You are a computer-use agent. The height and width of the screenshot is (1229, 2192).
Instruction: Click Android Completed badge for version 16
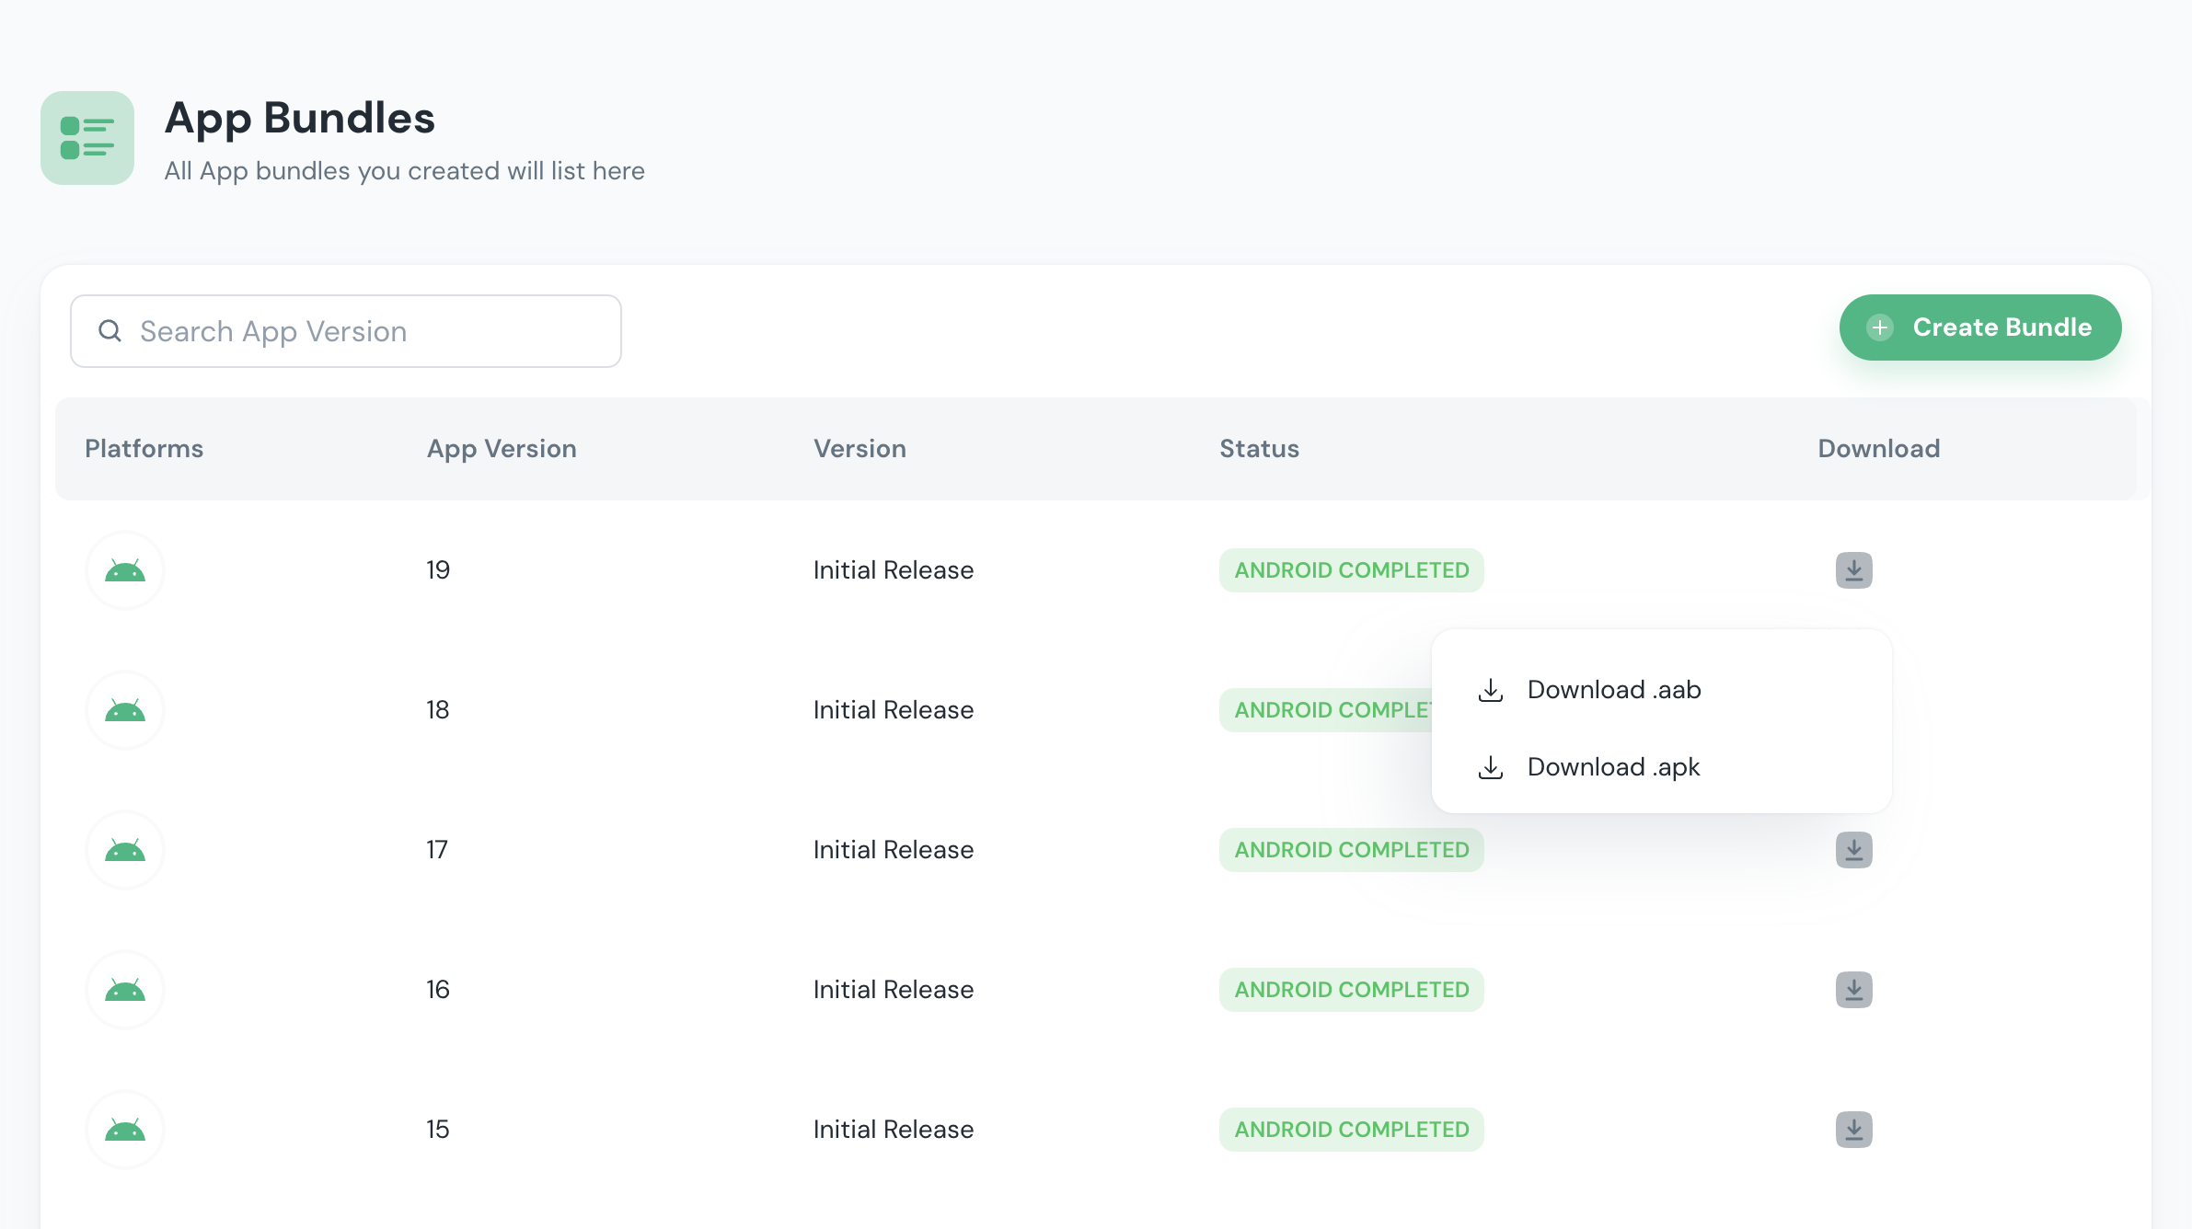point(1351,990)
